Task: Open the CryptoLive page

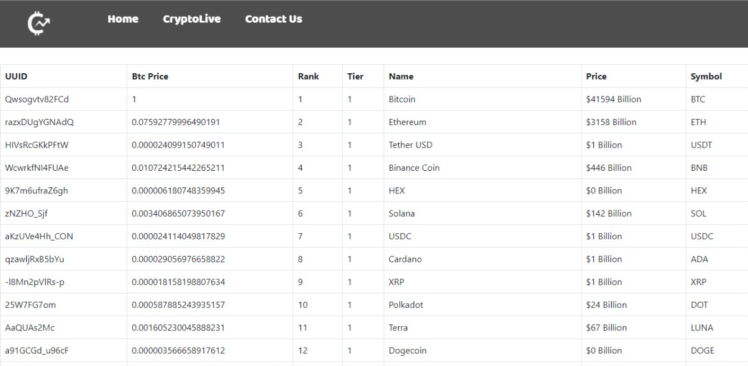Action: 192,19
